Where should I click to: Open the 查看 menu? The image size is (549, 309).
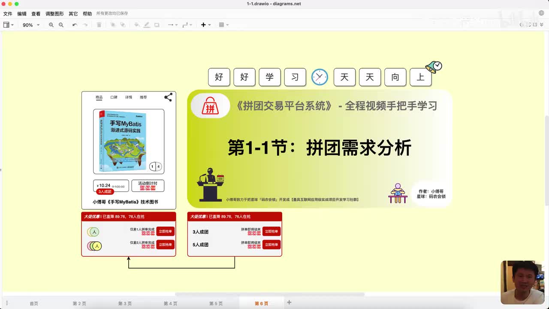[36, 14]
